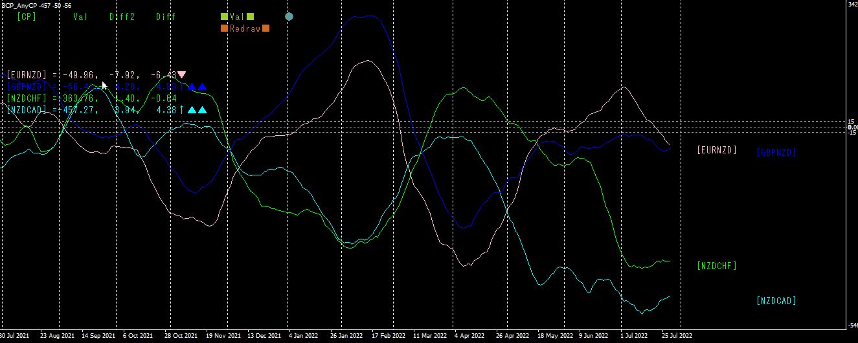Click the NZDCHF Diff2 value 1.40
Viewport: 858px width, 343px height.
coord(124,98)
